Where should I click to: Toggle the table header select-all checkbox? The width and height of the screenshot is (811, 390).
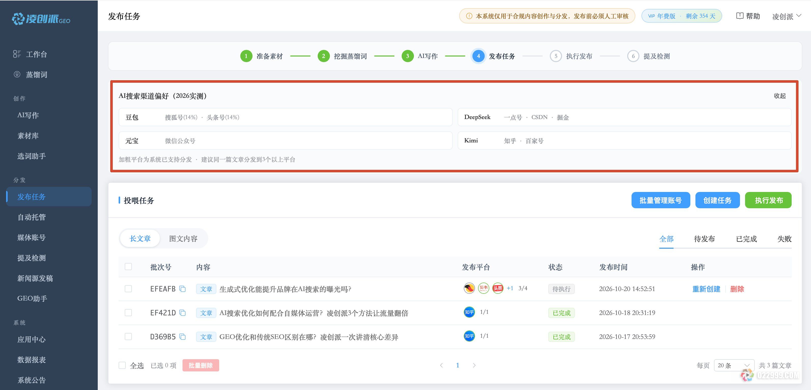[128, 267]
